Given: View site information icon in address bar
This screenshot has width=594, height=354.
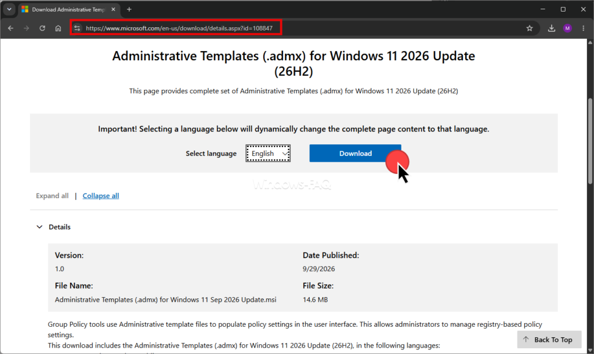Looking at the screenshot, I should tap(77, 28).
